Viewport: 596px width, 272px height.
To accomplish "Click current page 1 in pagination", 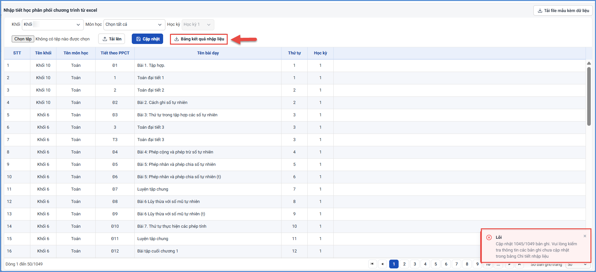I will click(x=394, y=264).
